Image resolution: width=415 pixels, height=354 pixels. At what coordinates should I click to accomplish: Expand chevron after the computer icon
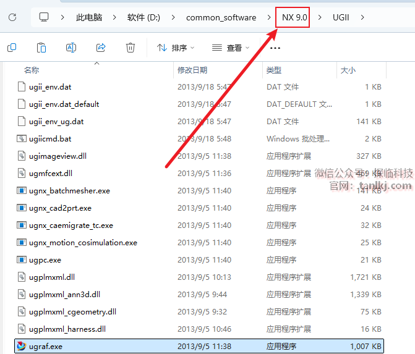tap(62, 17)
